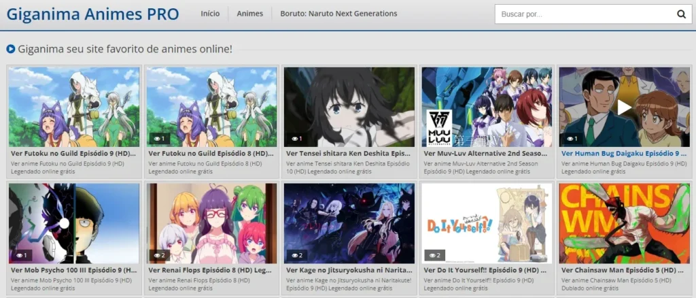The image size is (696, 298).
Task: Click description 'Ver anime Mob Psycho 100 III Episódio 9 (HD)'
Action: tap(71, 280)
